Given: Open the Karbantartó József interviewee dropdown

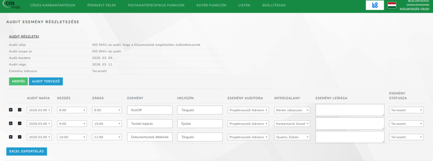Looking at the screenshot, I should (x=292, y=124).
